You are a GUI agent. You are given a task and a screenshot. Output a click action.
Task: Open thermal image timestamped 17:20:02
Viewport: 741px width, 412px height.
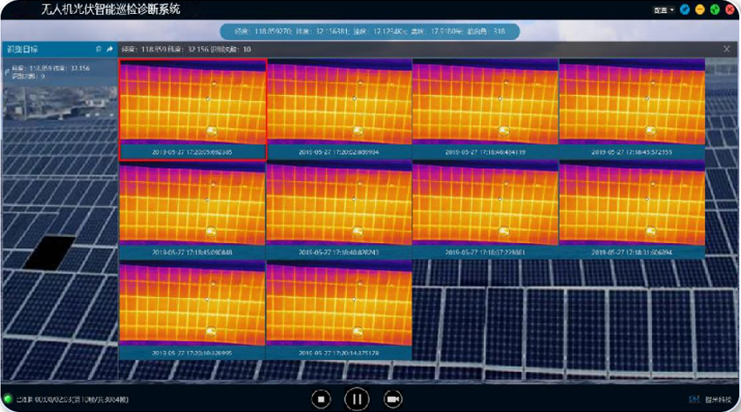pyautogui.click(x=339, y=110)
